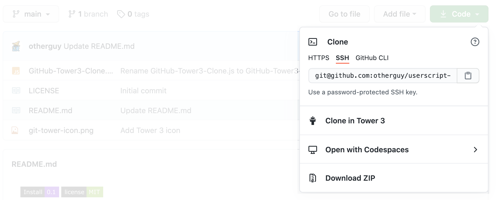Open the main branch selector dropdown
This screenshot has height=200, width=496.
[x=31, y=14]
